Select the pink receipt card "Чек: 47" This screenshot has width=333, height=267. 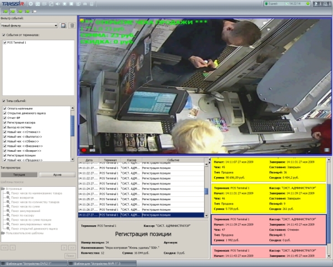269,230
